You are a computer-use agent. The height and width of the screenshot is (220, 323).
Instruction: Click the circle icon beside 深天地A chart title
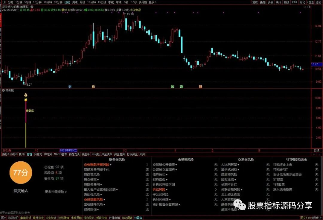32,7
